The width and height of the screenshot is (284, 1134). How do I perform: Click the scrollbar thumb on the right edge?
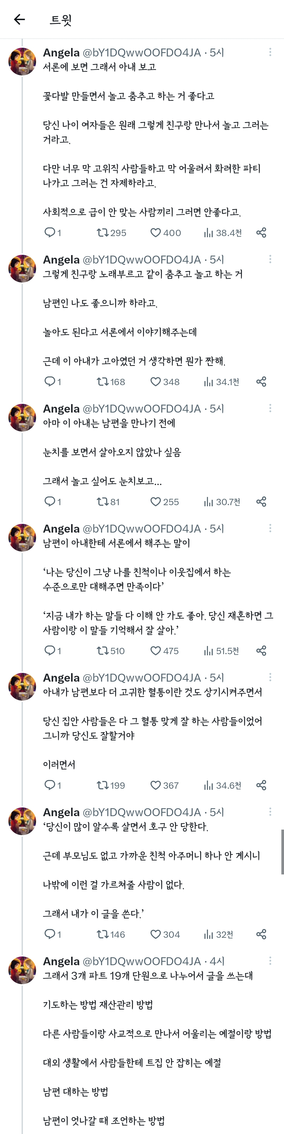click(x=282, y=852)
